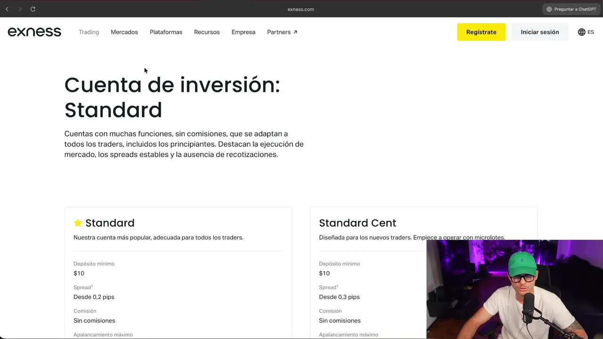603x339 pixels.
Task: Click the yellow Regístrate button
Action: (481, 32)
